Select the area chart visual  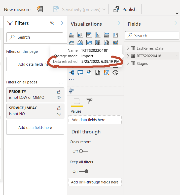click(80, 42)
